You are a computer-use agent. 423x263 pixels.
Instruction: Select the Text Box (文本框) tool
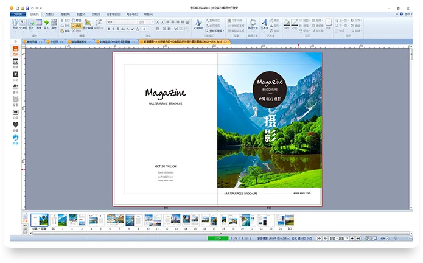23,24
